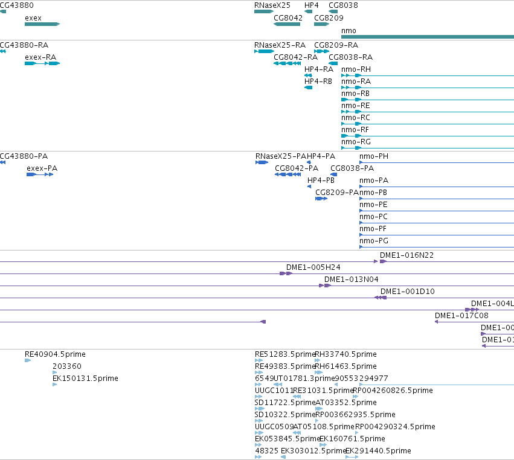514x460 pixels.
Task: Click the RP003662935.5prime EST label
Action: 355,415
